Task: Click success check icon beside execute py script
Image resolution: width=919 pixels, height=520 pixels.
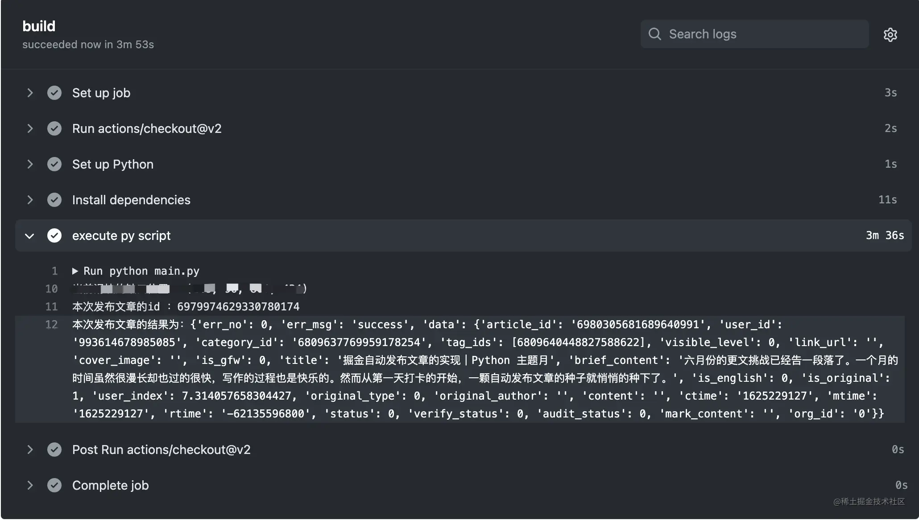Action: click(x=54, y=235)
